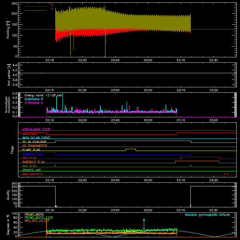240x240 pixels.
Task: Click the ECLIPSE_FLAG label
Action: coord(33,154)
